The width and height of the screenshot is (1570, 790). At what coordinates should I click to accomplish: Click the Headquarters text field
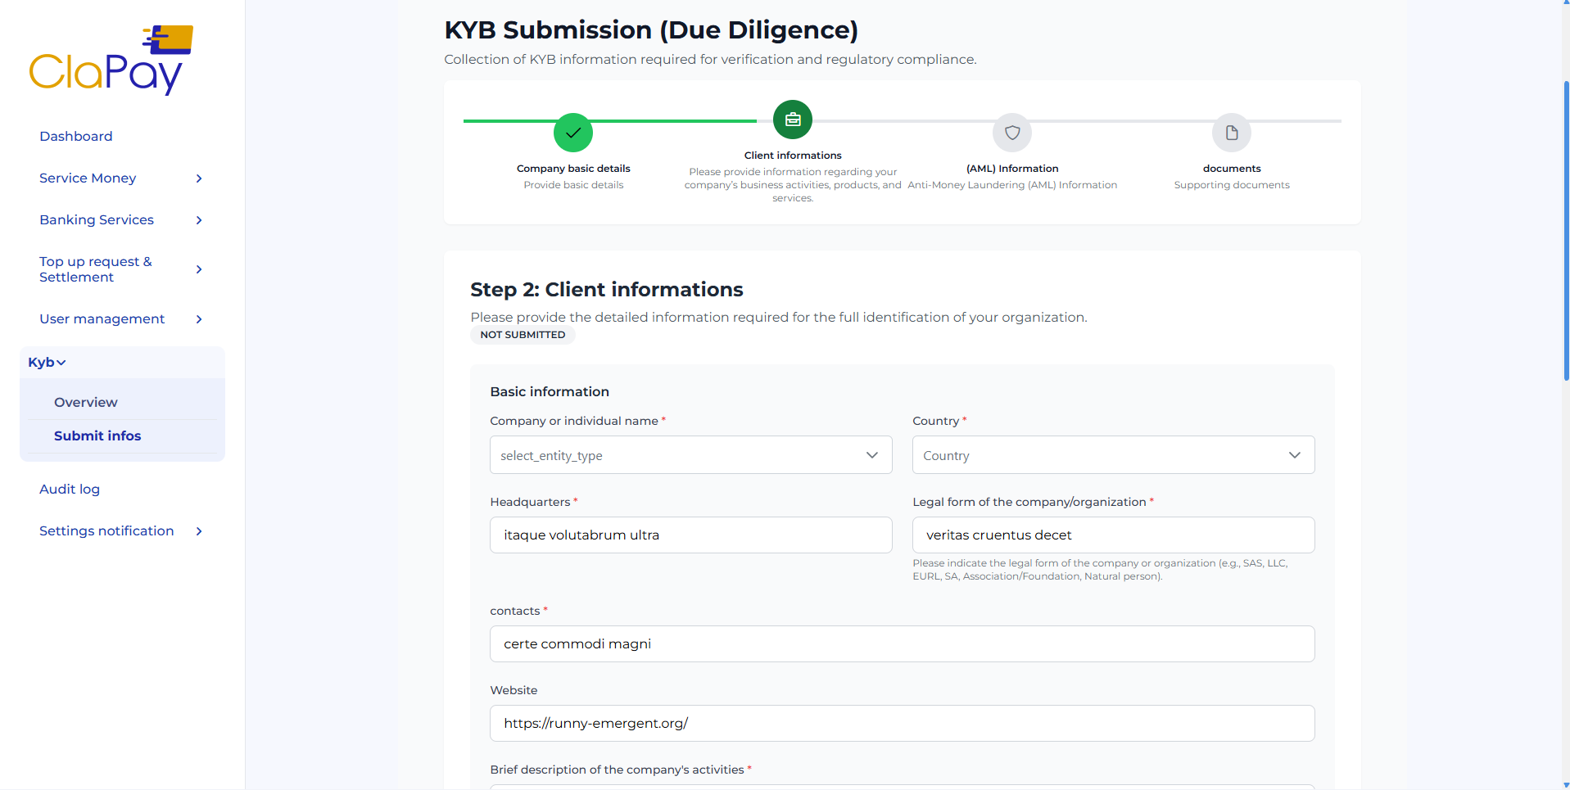click(690, 535)
